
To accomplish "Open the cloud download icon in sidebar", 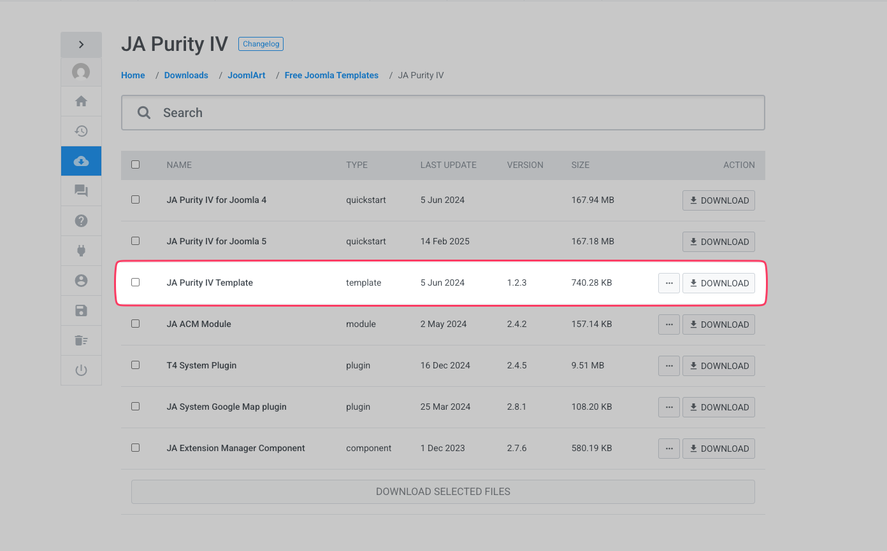I will tap(81, 161).
